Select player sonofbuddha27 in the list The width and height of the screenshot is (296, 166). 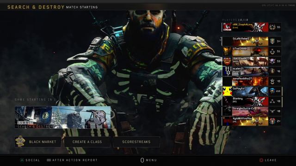click(x=252, y=81)
